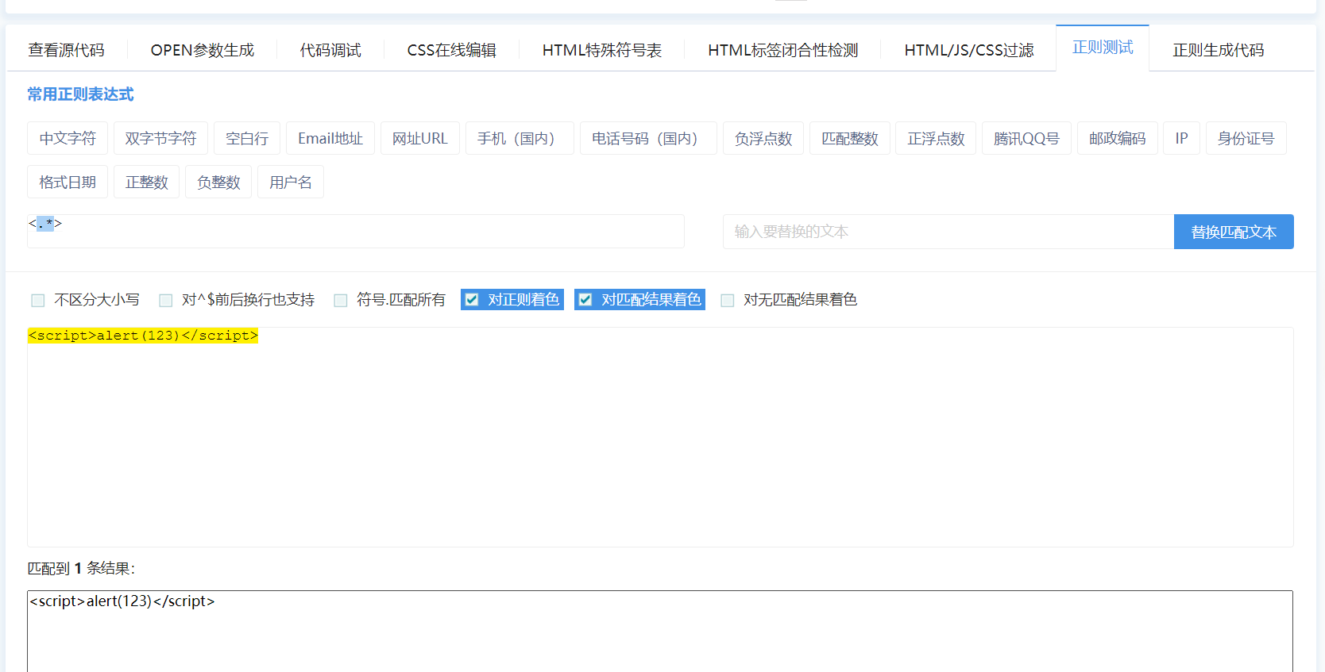
Task: Select the 网址URL regex preset
Action: pos(420,138)
